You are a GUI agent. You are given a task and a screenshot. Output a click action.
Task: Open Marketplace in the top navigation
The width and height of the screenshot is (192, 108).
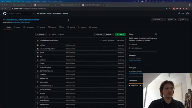(57, 13)
